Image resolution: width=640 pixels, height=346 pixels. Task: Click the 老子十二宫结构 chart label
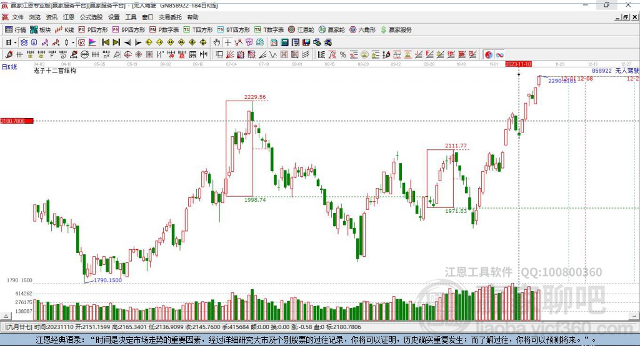click(55, 71)
